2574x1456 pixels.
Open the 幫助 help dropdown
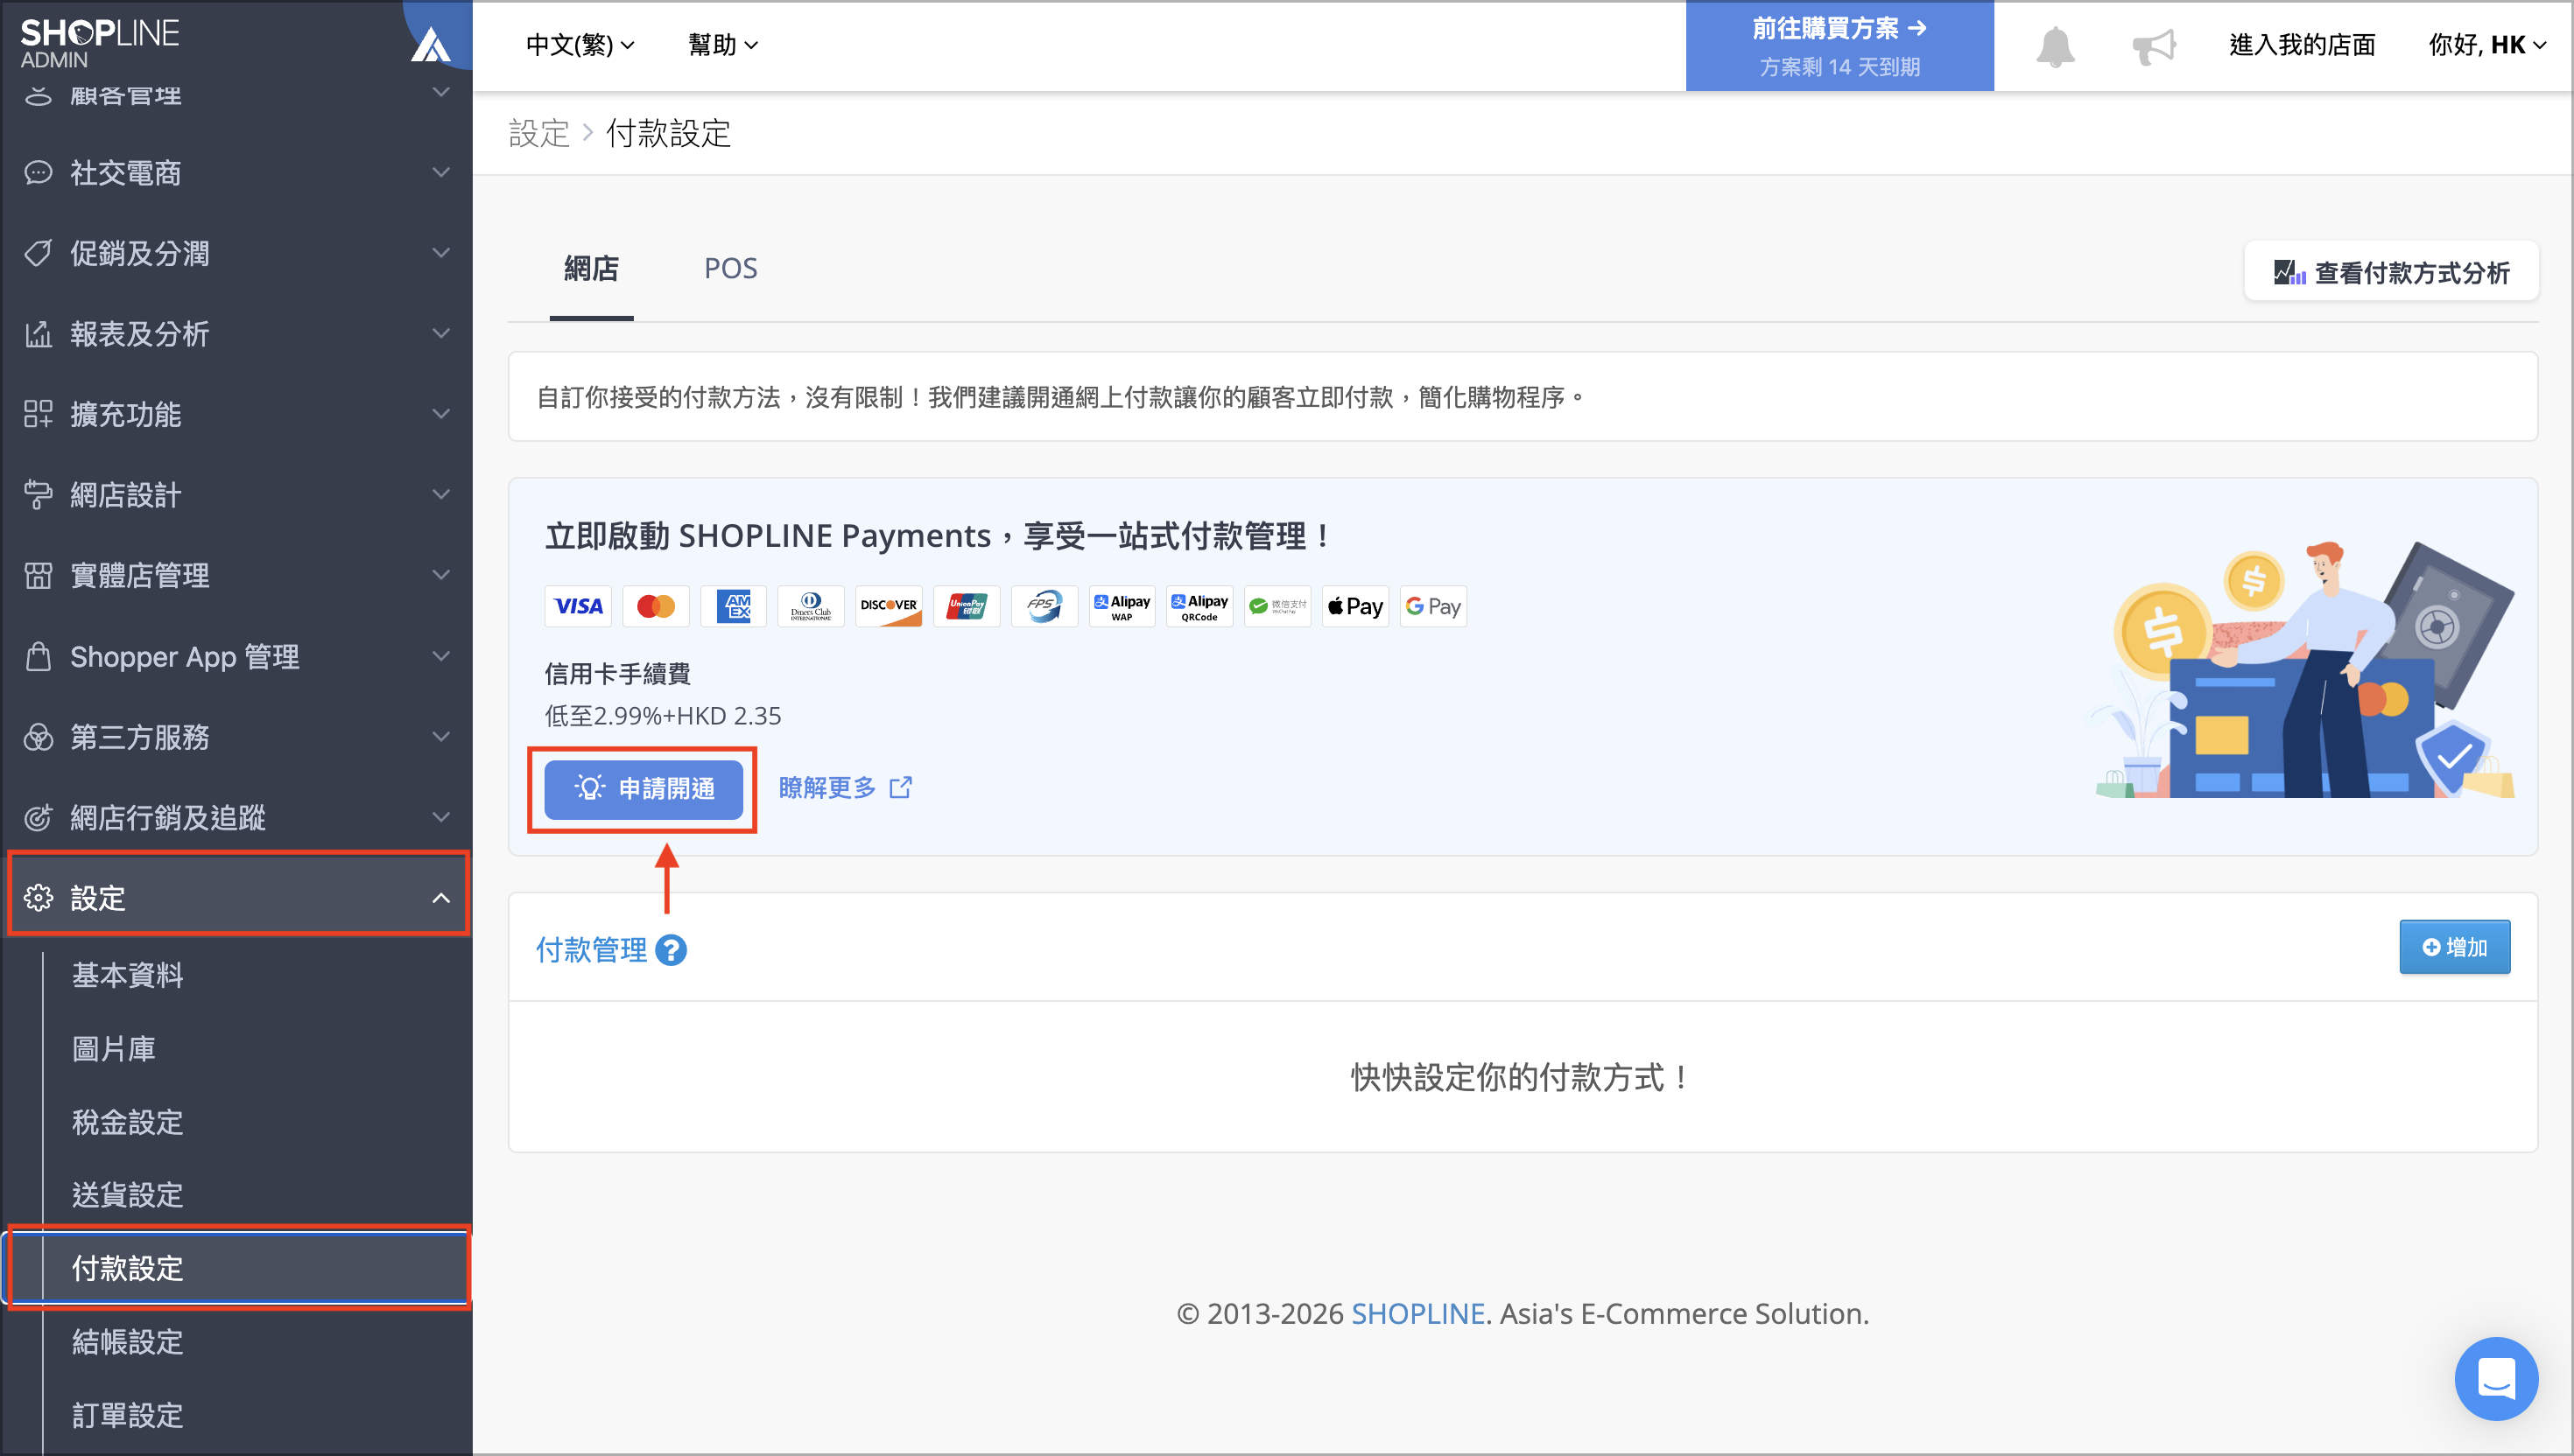click(722, 45)
